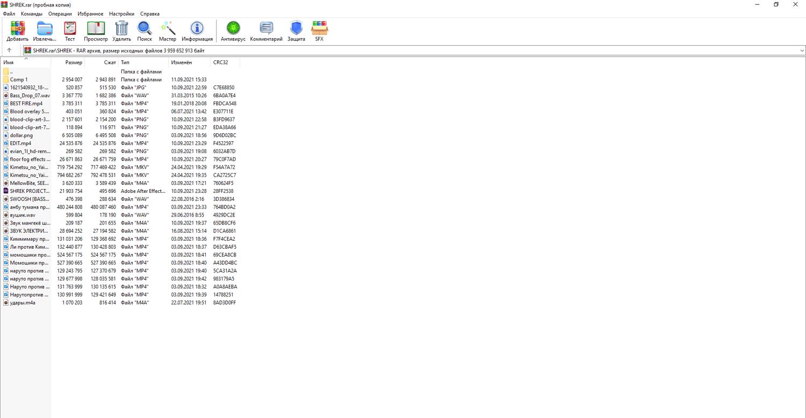Screen dimensions: 806x418
Task: Click type cell Adobe After Effect
Action: point(143,191)
